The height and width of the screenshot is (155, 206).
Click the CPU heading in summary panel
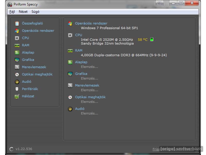pos(79,35)
